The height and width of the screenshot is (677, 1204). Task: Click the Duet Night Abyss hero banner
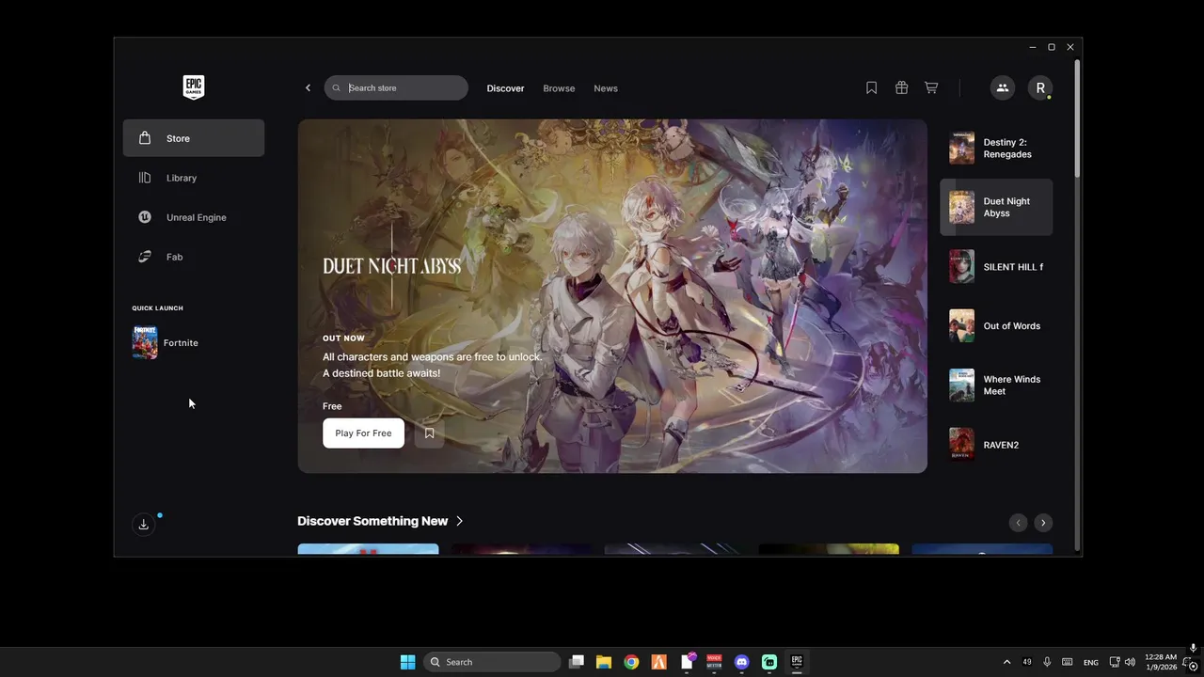click(612, 295)
